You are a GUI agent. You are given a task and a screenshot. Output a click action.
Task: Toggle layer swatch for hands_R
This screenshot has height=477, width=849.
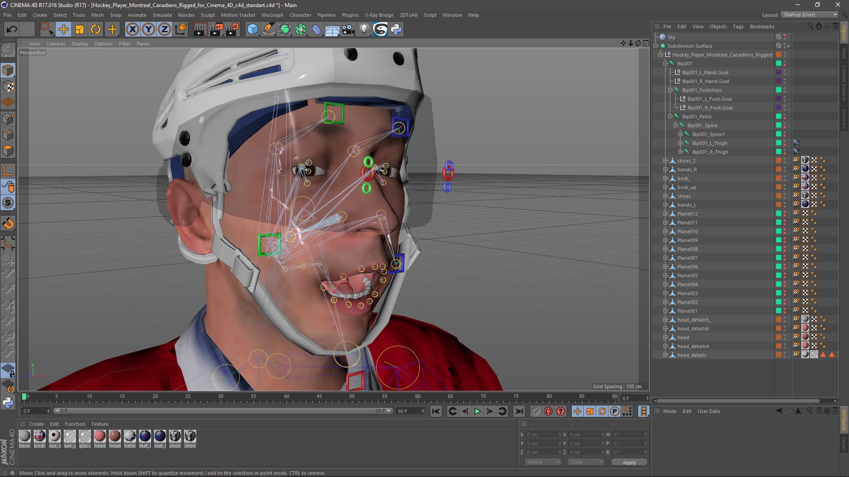[779, 170]
